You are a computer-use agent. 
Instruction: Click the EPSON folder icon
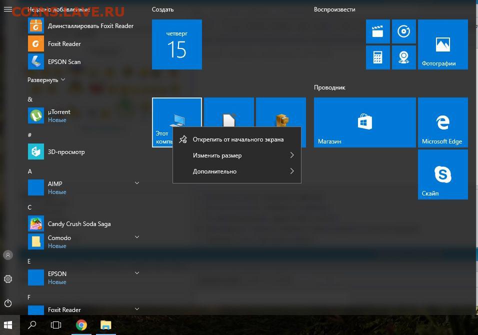pos(36,277)
